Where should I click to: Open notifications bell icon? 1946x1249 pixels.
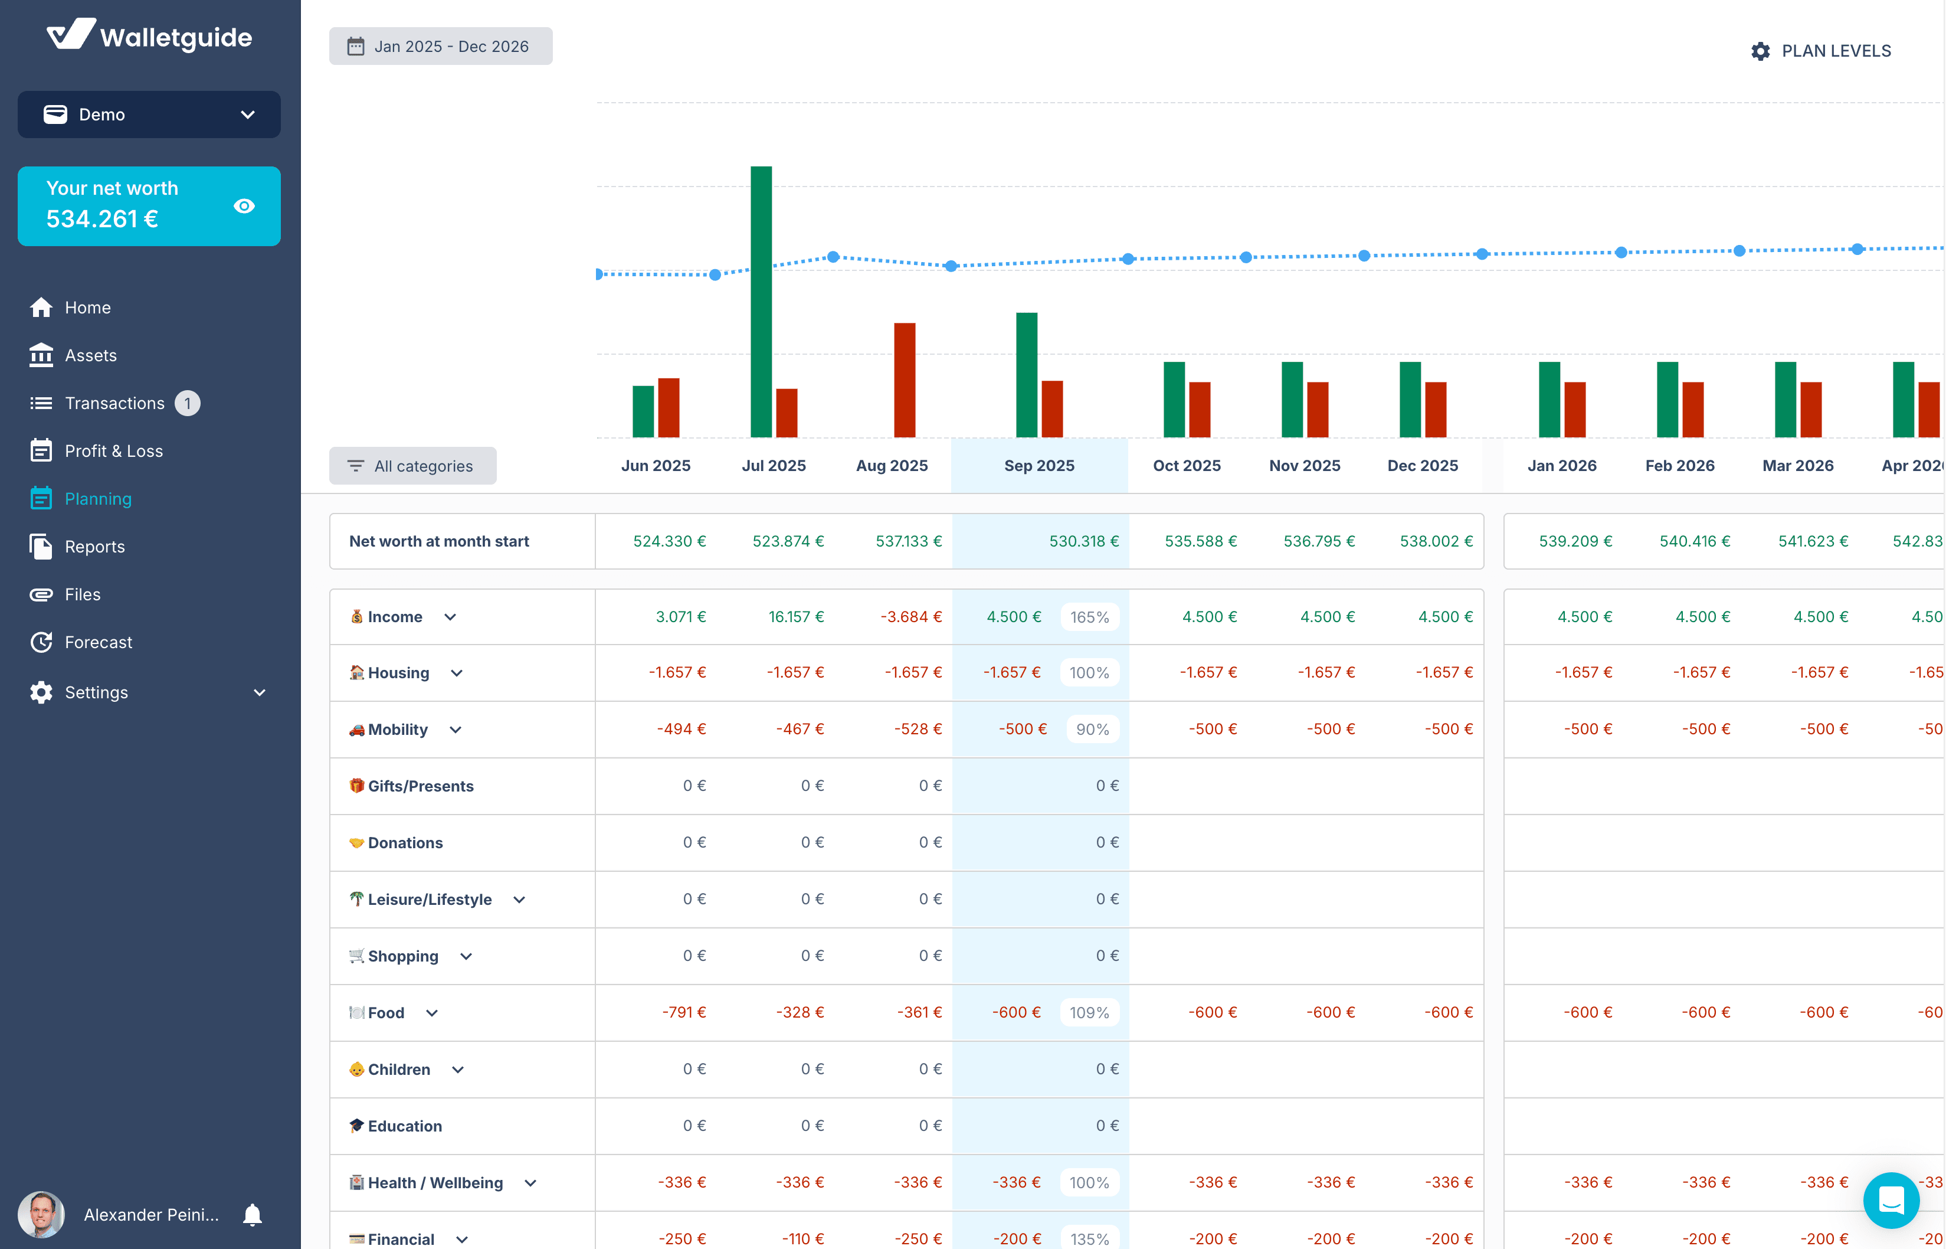pyautogui.click(x=253, y=1214)
